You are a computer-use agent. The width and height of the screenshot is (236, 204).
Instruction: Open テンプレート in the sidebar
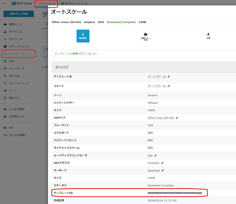(x=17, y=54)
